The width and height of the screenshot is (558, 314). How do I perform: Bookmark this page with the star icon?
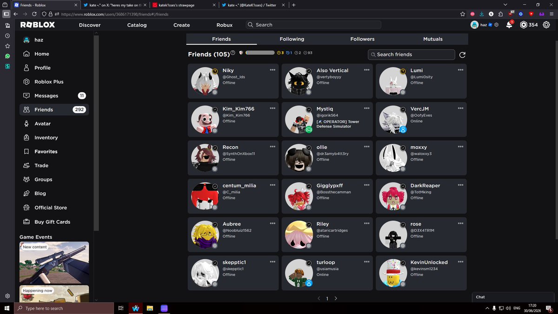[462, 14]
